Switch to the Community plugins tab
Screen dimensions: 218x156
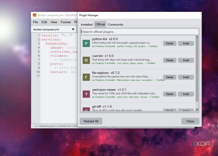point(115,25)
